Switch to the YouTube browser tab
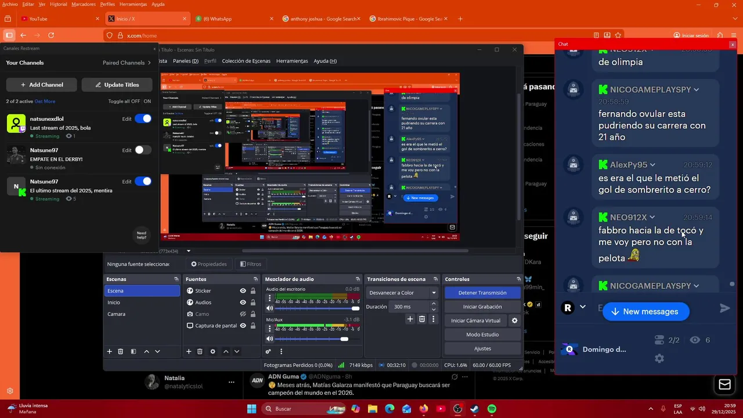The height and width of the screenshot is (418, 743). coord(60,19)
